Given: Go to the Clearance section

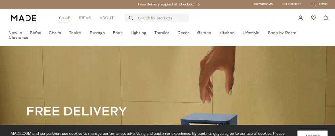Looking at the screenshot, I should [19, 37].
